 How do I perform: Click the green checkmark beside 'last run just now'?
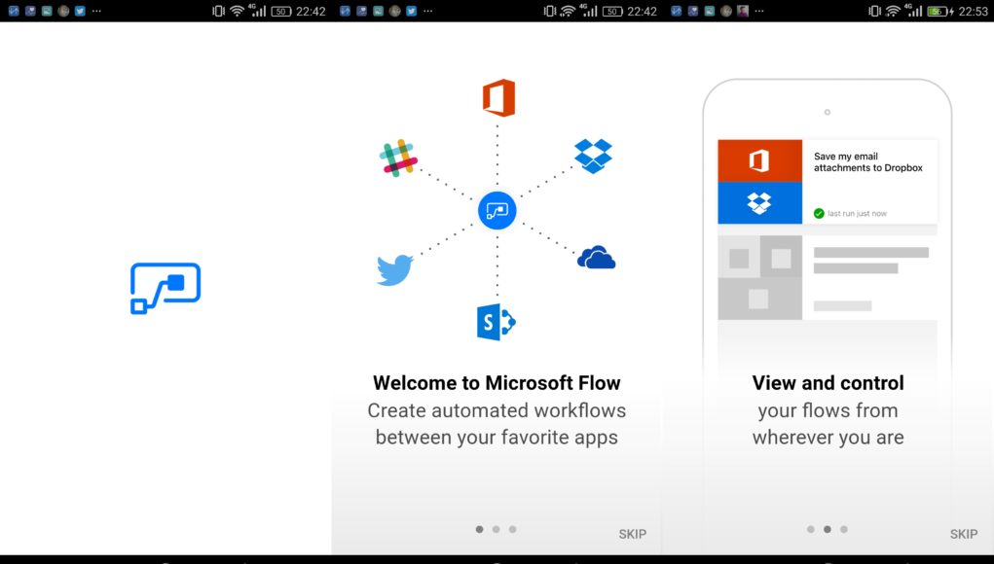tap(819, 213)
